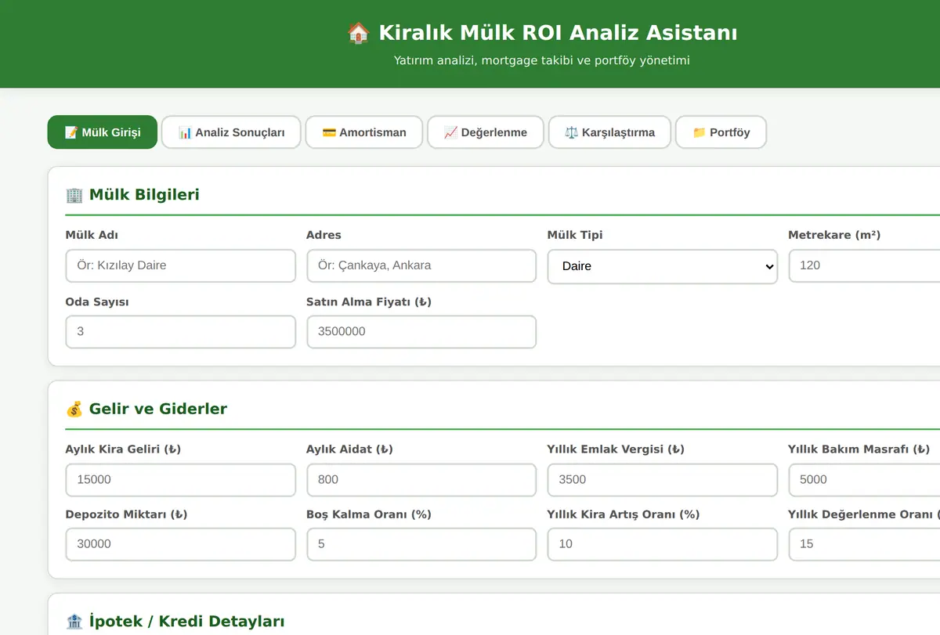Click the Boş Kalma Oranı field
Image resolution: width=940 pixels, height=635 pixels.
point(421,544)
